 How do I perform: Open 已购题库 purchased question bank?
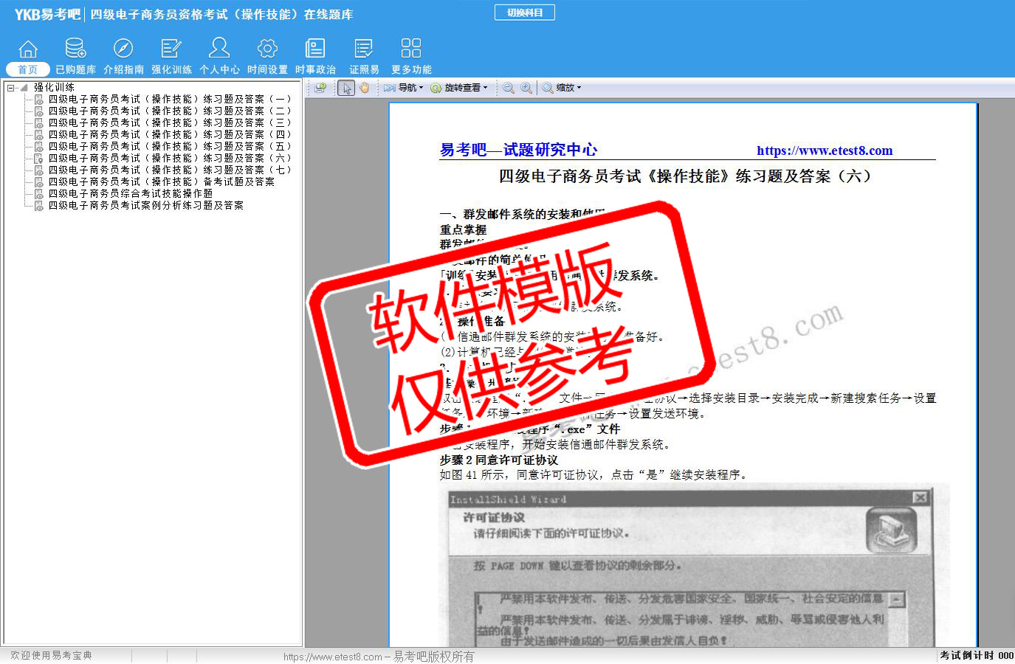pyautogui.click(x=75, y=57)
